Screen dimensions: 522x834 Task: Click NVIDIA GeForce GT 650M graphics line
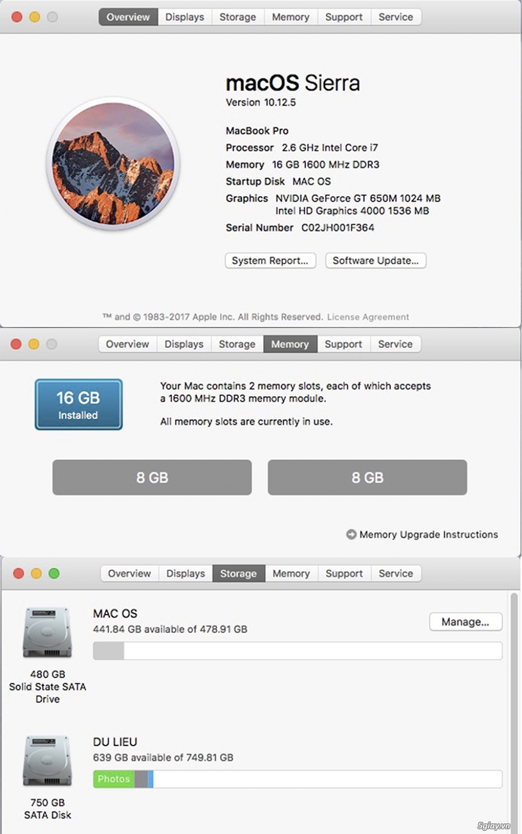click(358, 198)
